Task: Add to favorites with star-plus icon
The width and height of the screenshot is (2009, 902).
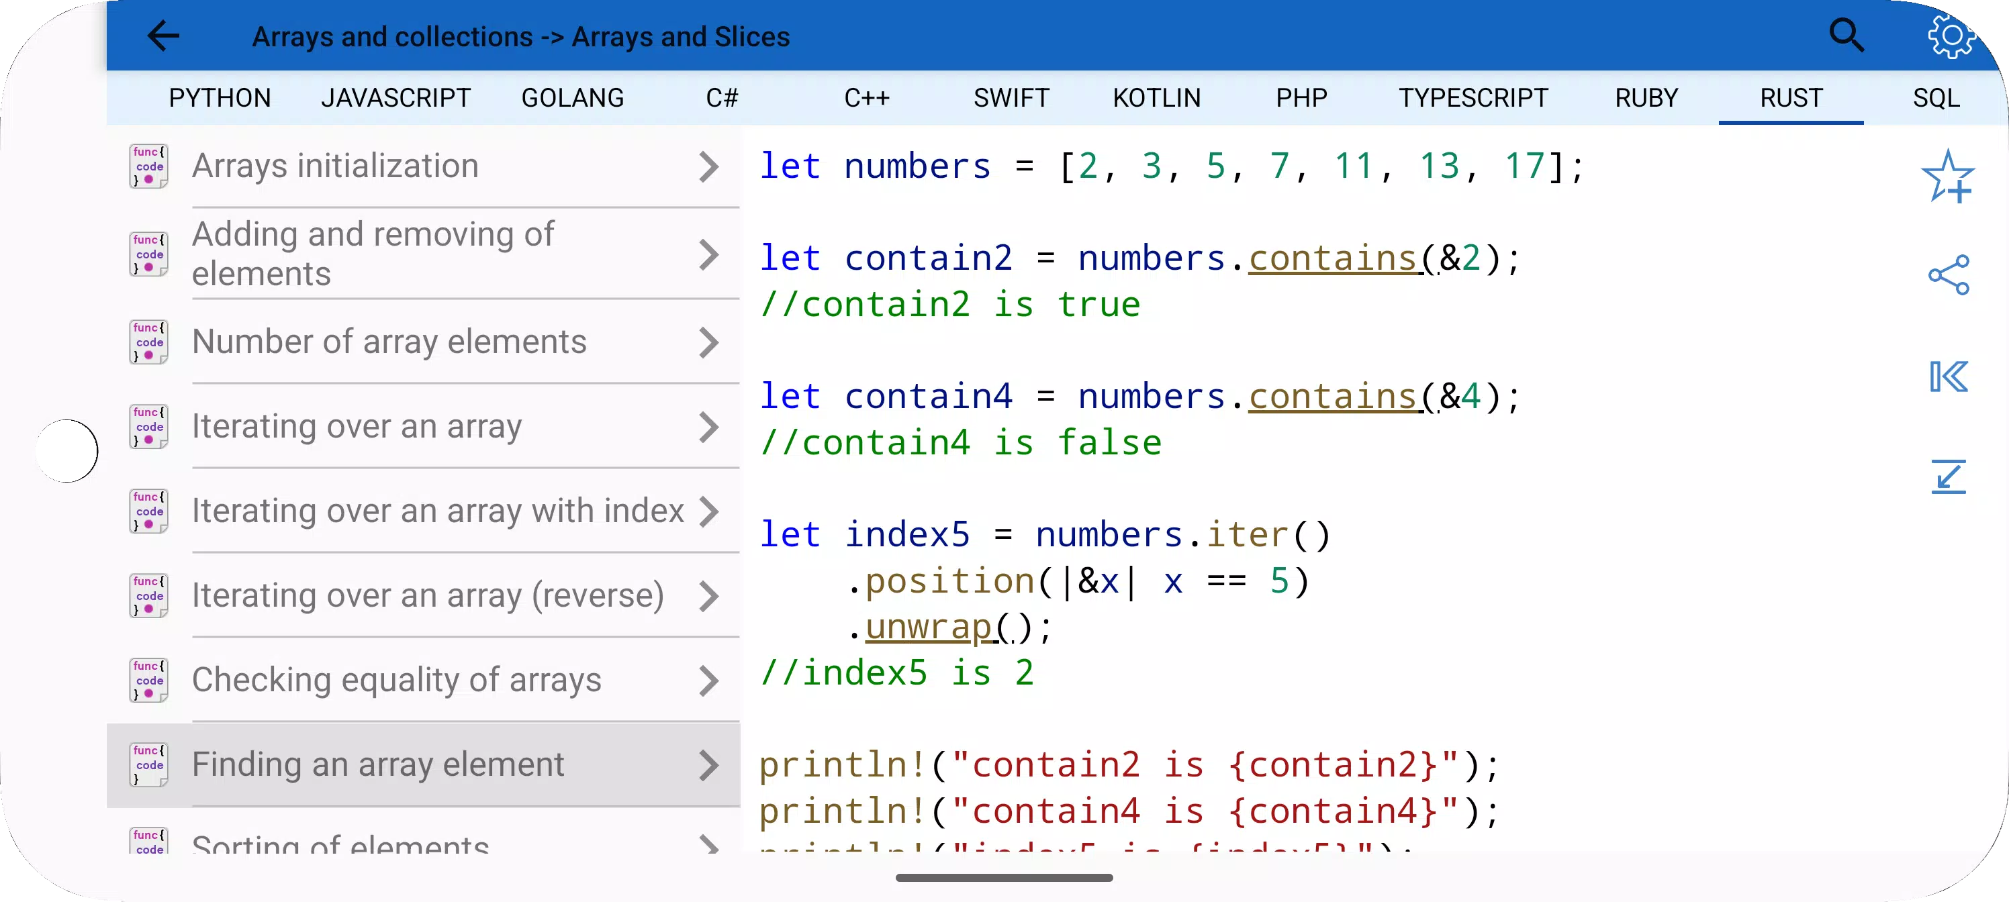Action: tap(1947, 177)
